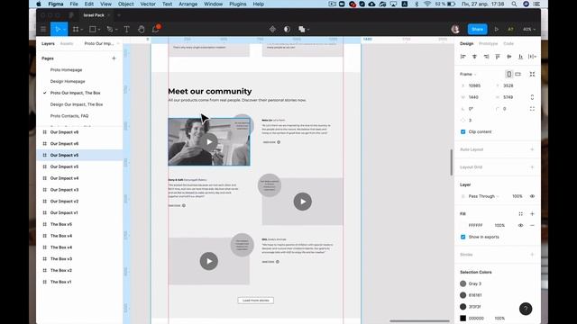Select portrait frame orientation
This screenshot has width=577, height=324.
click(508, 74)
